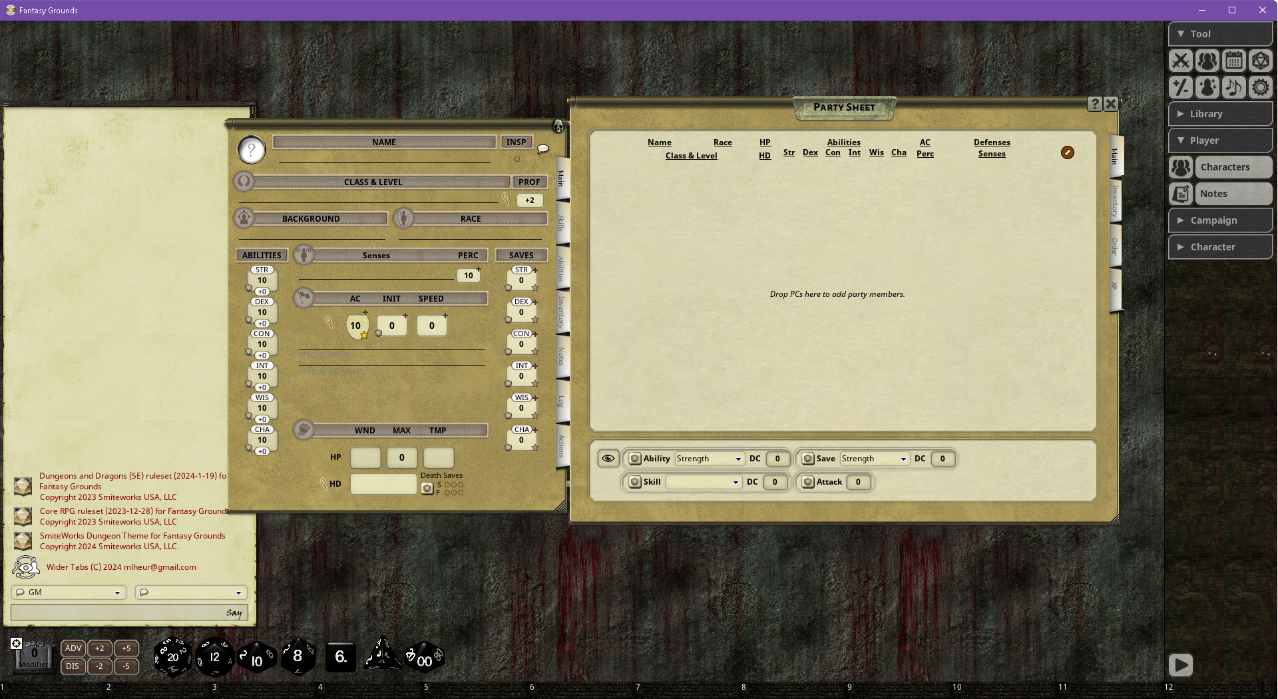Open the chat mood dropdown right of GM
This screenshot has height=699, width=1278.
(191, 592)
